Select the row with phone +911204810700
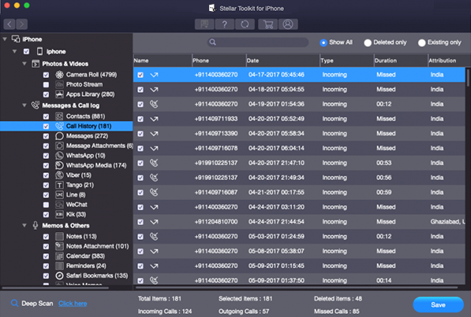The width and height of the screenshot is (471, 317). [x=299, y=222]
